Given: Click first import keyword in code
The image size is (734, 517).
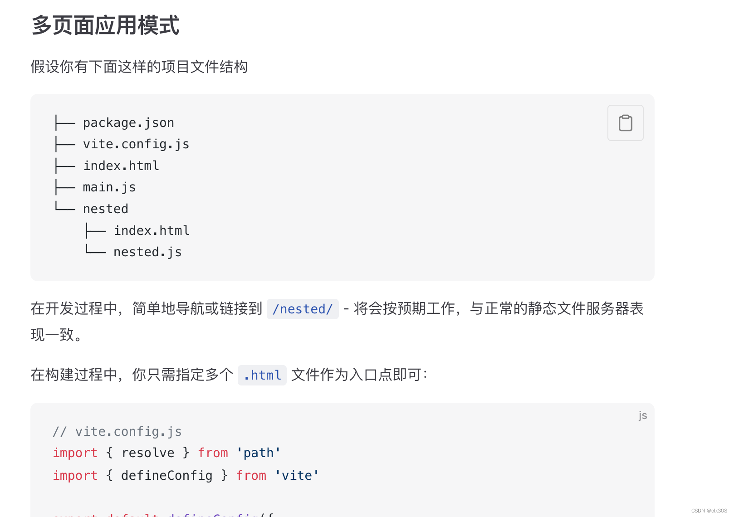Looking at the screenshot, I should [75, 453].
